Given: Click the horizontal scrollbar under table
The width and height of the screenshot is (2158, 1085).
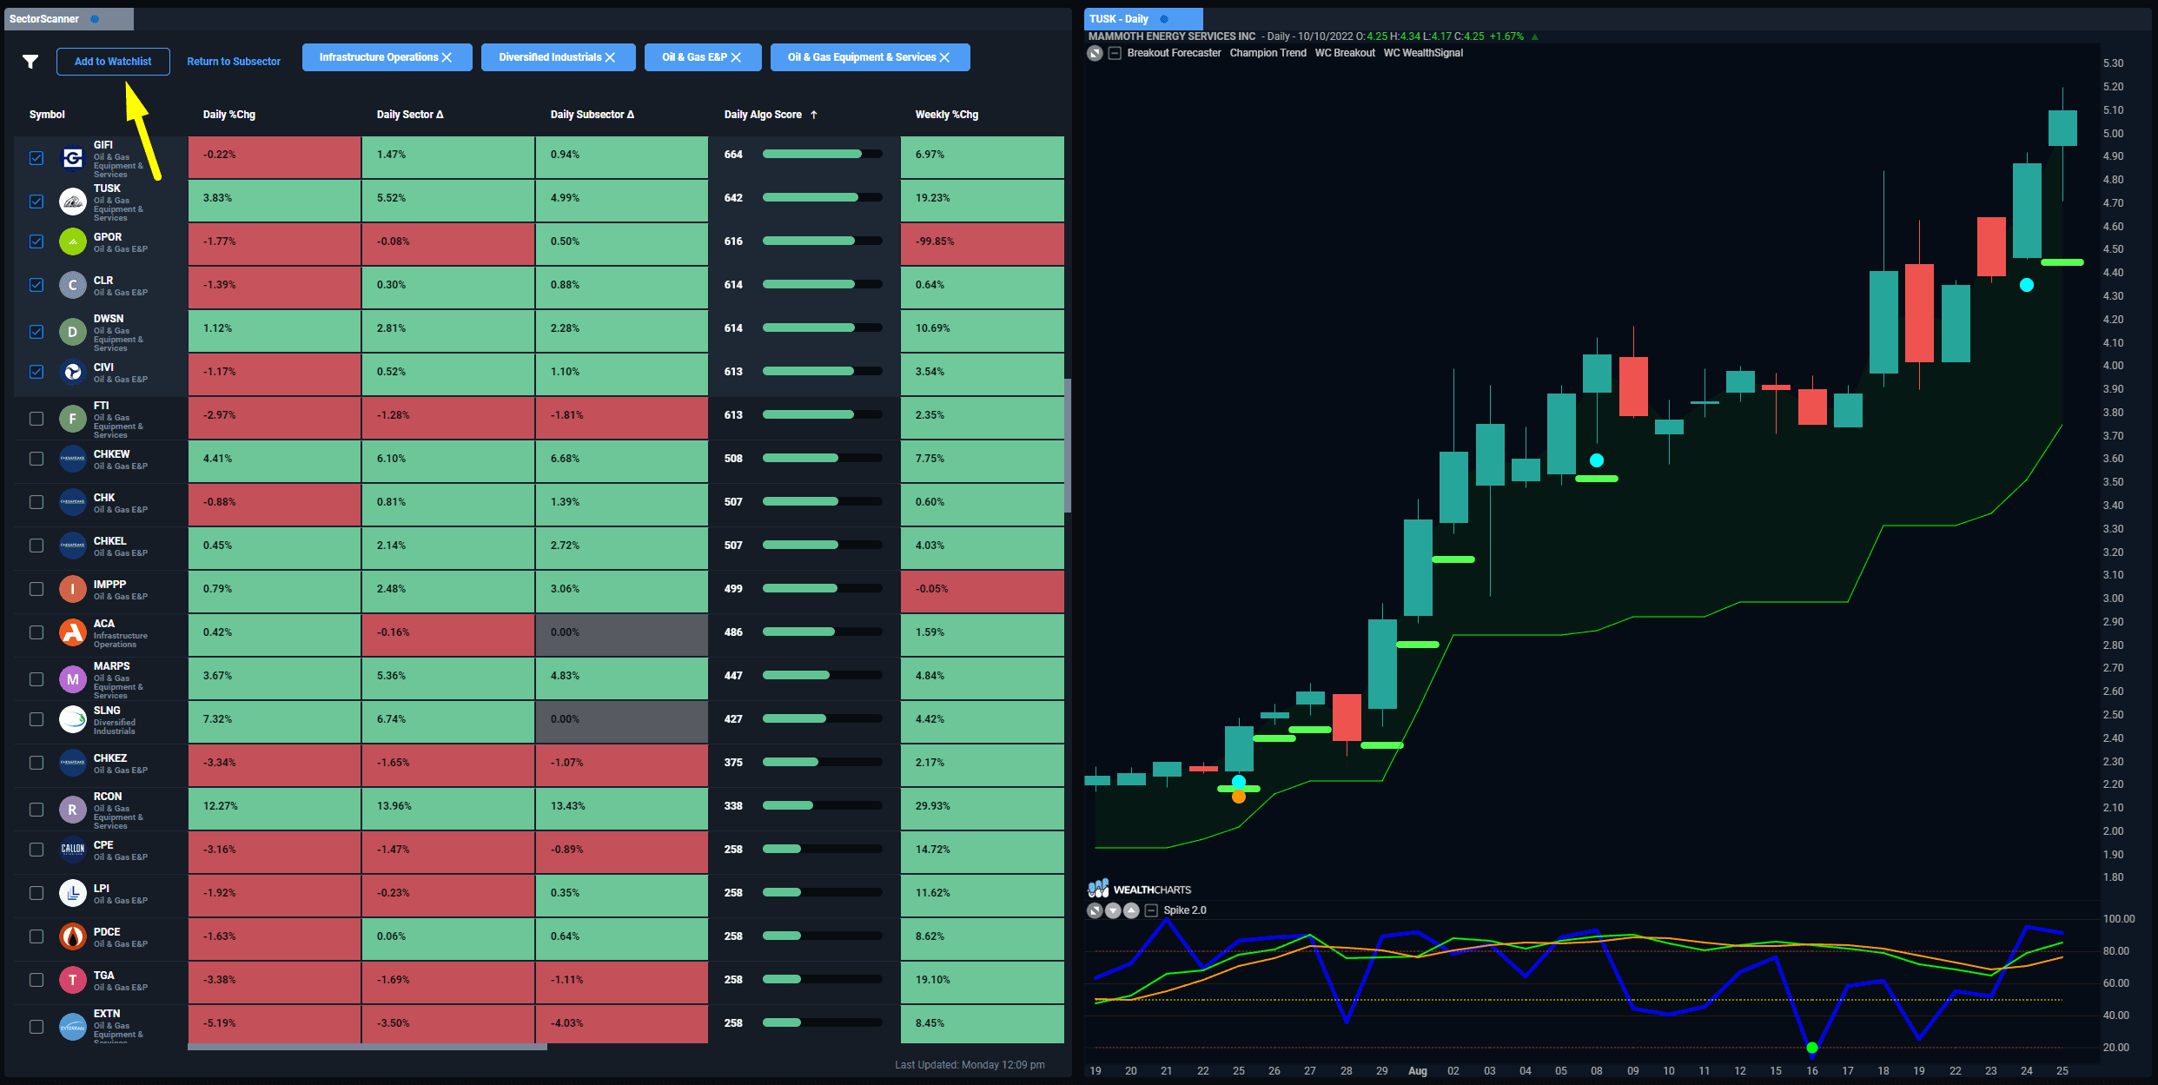Looking at the screenshot, I should coord(367,1048).
